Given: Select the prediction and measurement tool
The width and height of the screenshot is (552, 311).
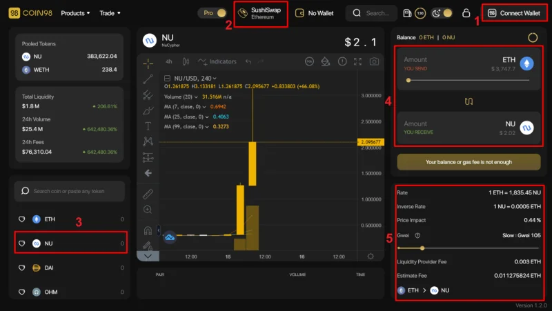Looking at the screenshot, I should pyautogui.click(x=148, y=157).
